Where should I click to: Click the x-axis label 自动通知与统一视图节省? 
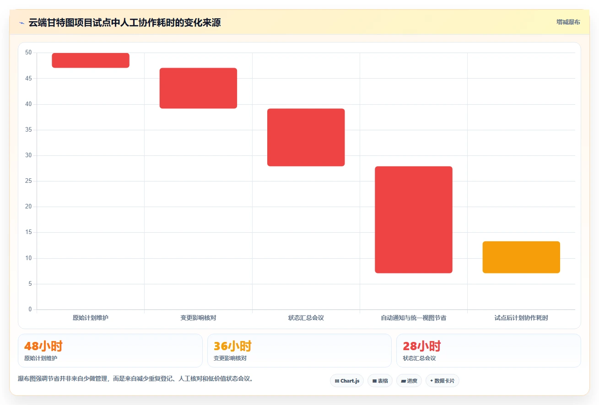[414, 318]
